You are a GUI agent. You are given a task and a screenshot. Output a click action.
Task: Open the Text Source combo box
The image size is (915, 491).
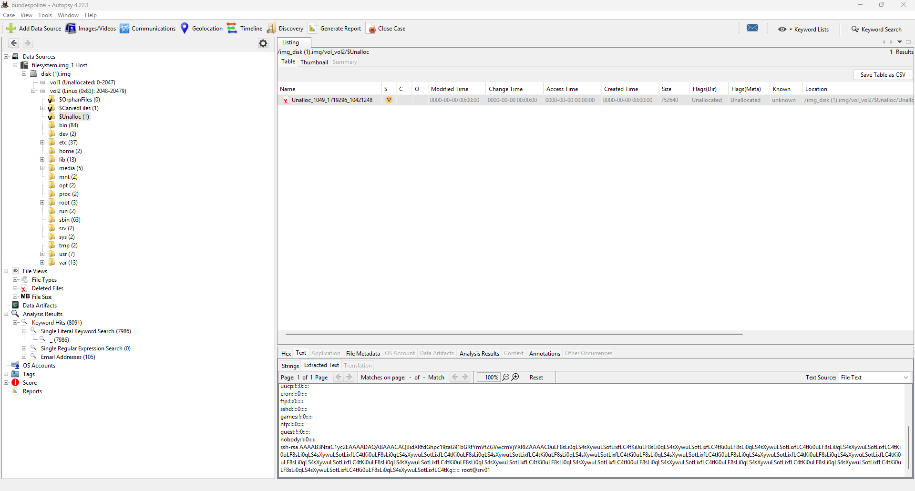tap(874, 378)
